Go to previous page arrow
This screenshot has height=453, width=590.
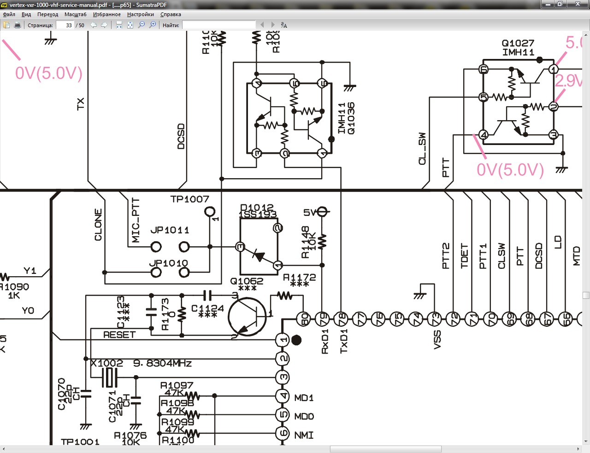(94, 25)
